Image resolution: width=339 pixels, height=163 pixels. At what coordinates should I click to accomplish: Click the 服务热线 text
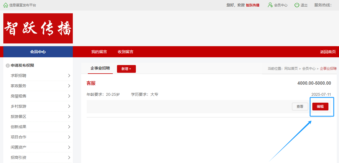point(323,5)
